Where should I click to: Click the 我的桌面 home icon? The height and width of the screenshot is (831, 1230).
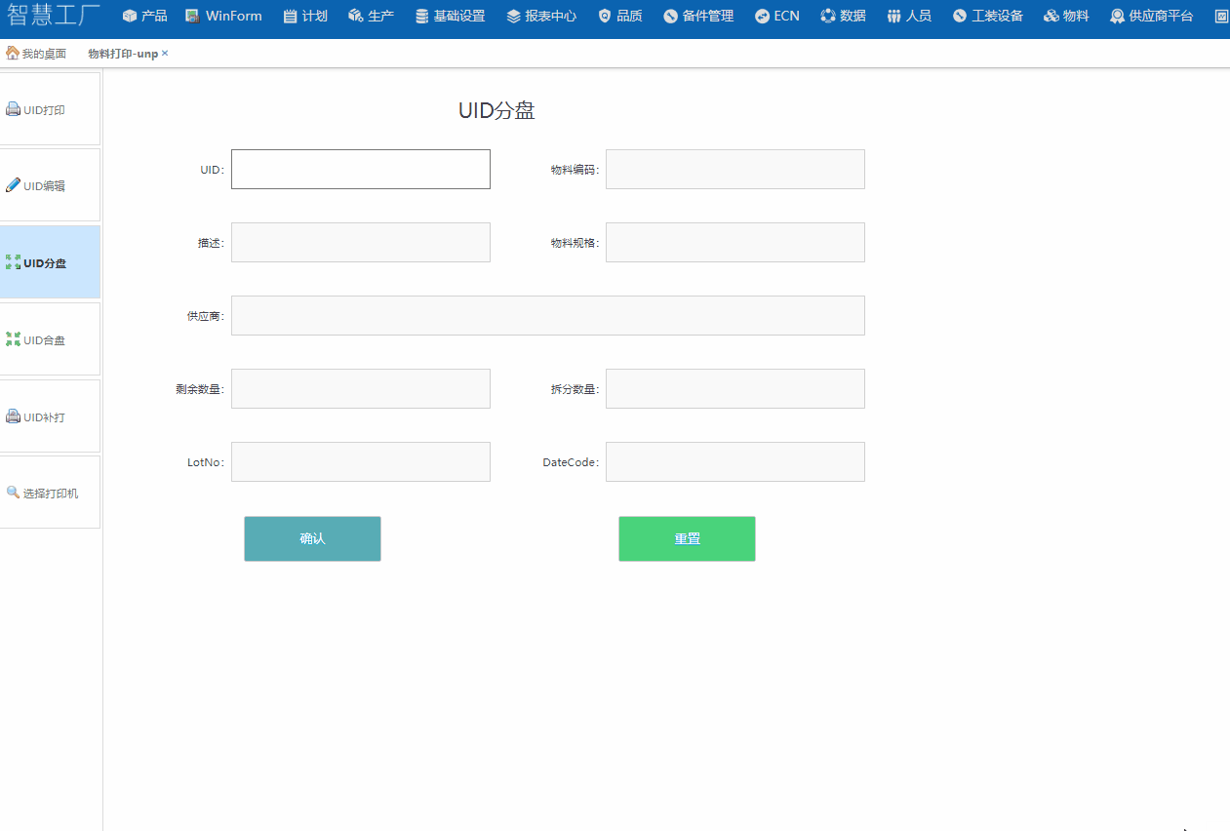click(12, 54)
